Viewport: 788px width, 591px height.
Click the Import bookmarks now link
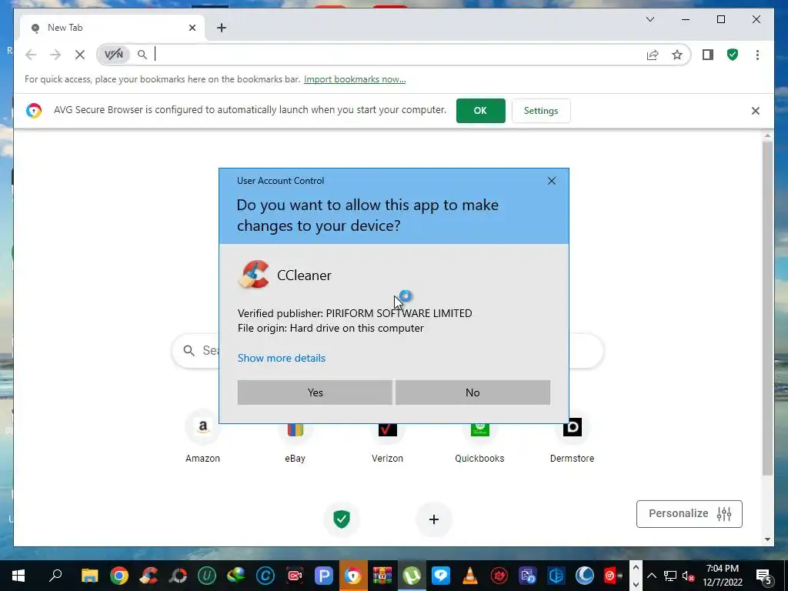pyautogui.click(x=355, y=79)
